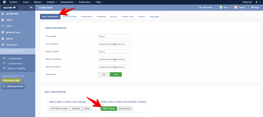Expand the Users sidebar chevron
The width and height of the screenshot is (263, 117).
33,20
